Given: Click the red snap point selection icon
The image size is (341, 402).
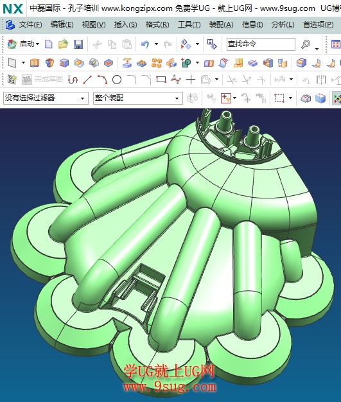Looking at the screenshot, I should (x=226, y=98).
